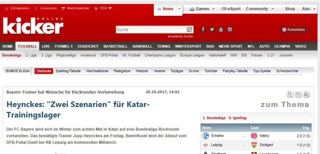The height and width of the screenshot is (154, 320).
Task: Click the eSport gamepad icon
Action: (x=224, y=9)
